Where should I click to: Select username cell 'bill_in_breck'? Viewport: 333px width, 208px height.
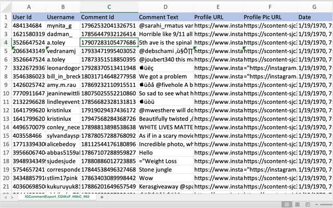pos(63,76)
